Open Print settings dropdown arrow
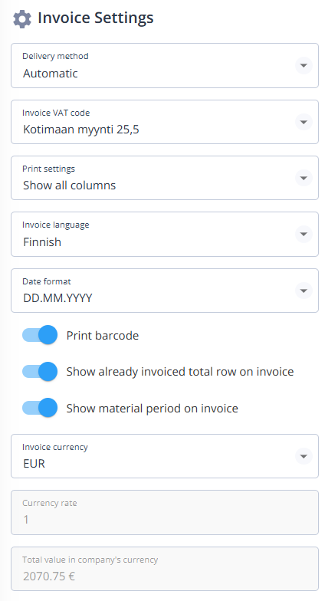The width and height of the screenshot is (325, 601). tap(304, 178)
